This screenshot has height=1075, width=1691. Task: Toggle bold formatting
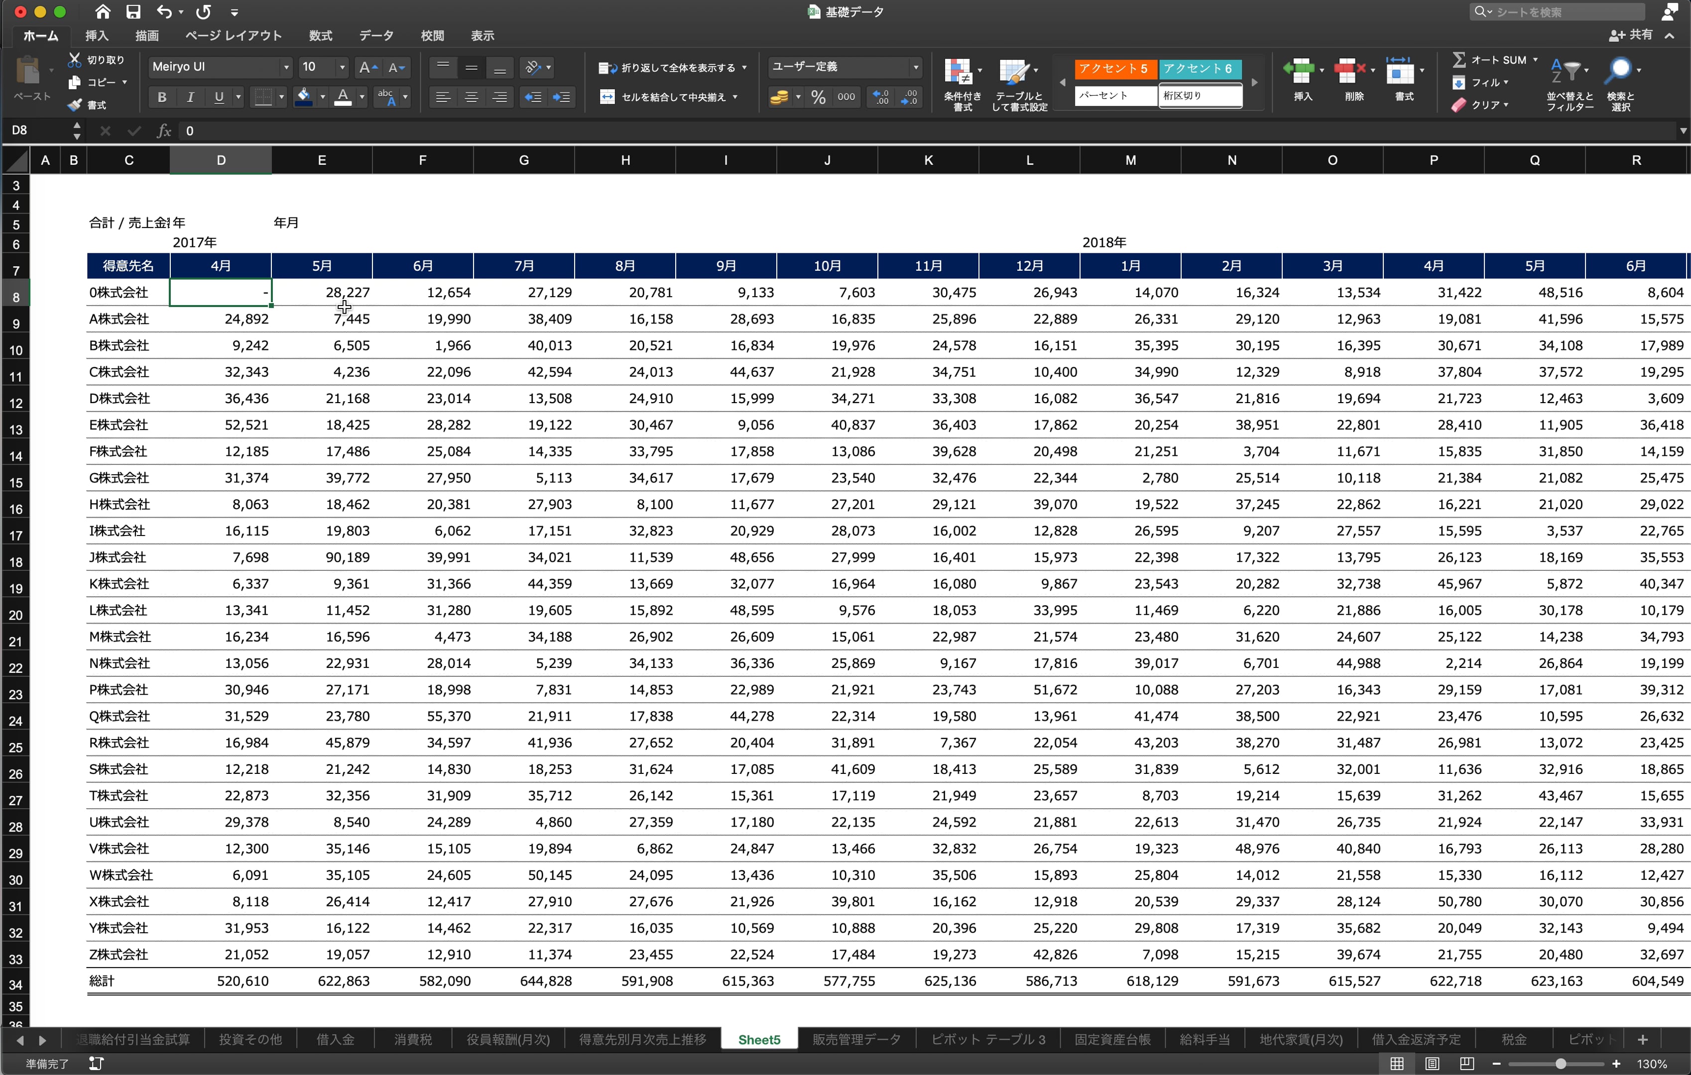pos(162,98)
